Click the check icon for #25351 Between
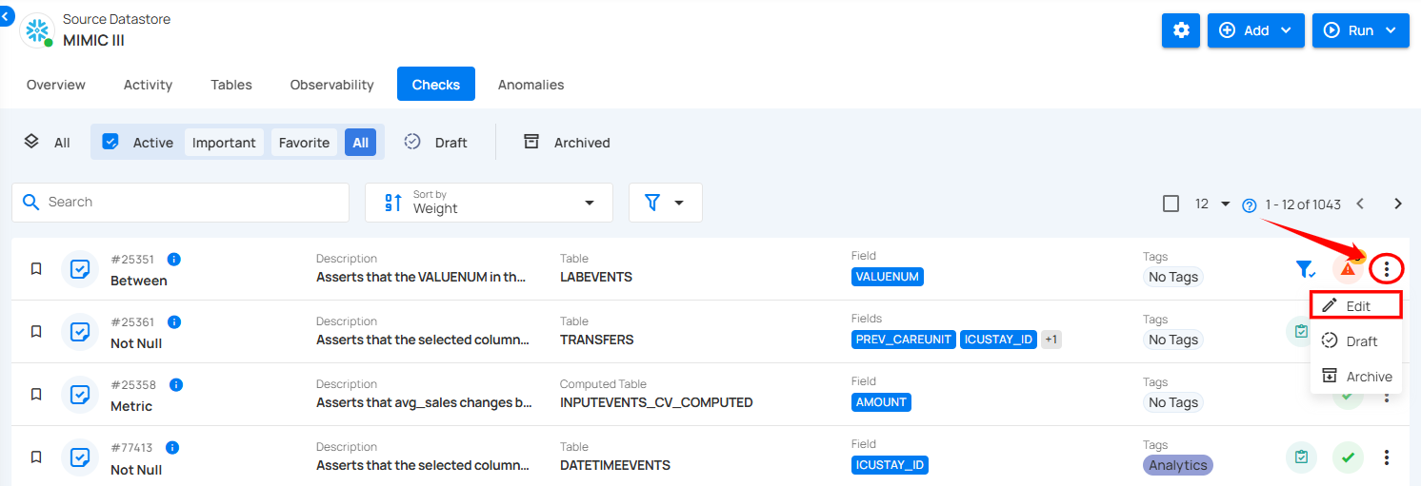This screenshot has height=486, width=1421. coord(81,269)
